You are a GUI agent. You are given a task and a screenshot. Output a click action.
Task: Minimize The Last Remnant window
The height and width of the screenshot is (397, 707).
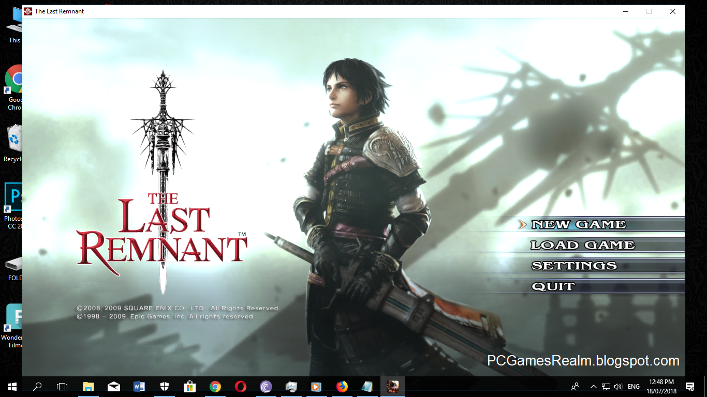pos(625,11)
